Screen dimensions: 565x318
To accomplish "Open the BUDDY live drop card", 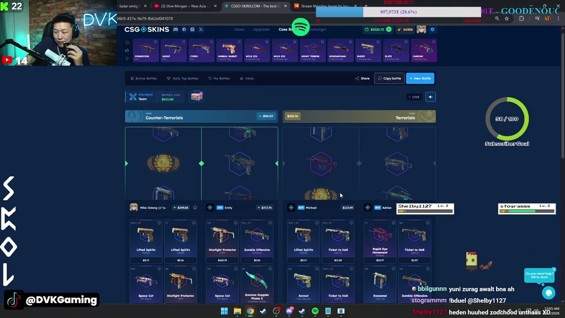I will click(368, 50).
